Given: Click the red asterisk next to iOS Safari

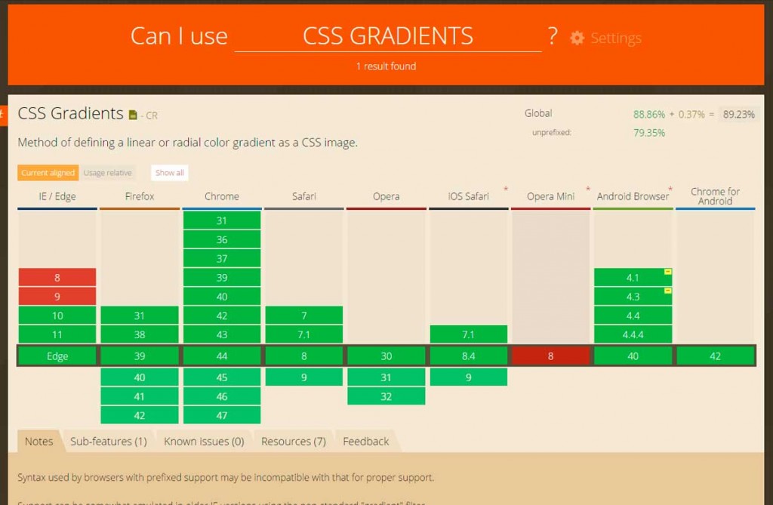Looking at the screenshot, I should pyautogui.click(x=506, y=189).
